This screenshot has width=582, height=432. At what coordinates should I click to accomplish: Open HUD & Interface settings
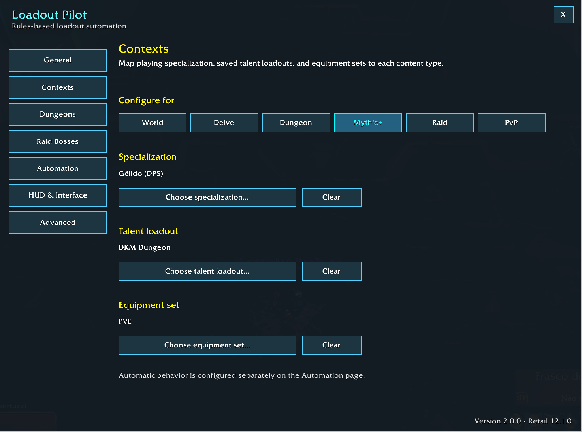coord(58,196)
